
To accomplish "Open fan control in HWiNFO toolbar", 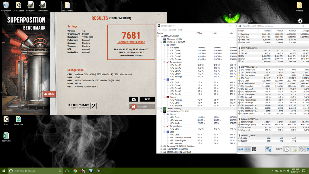I will click(x=254, y=149).
